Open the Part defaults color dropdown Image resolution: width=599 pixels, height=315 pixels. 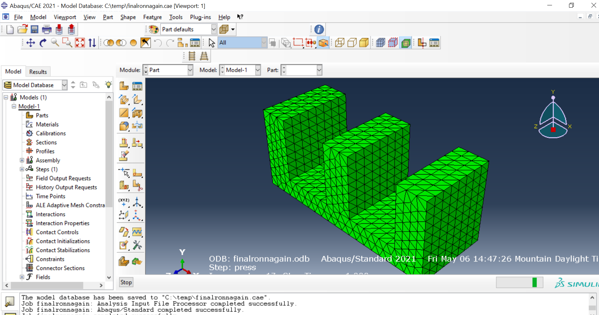pyautogui.click(x=213, y=29)
